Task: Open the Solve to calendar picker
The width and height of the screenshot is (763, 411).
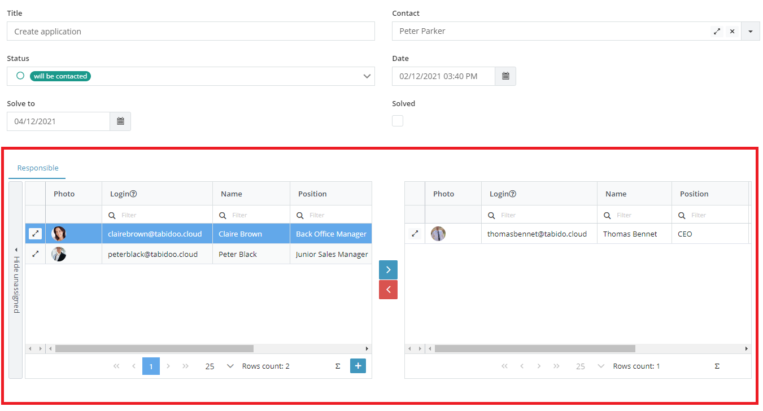Action: click(120, 121)
